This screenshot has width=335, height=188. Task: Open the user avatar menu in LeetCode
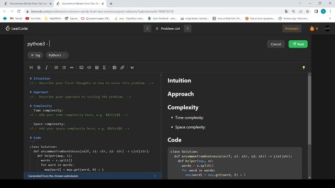[x=327, y=28]
